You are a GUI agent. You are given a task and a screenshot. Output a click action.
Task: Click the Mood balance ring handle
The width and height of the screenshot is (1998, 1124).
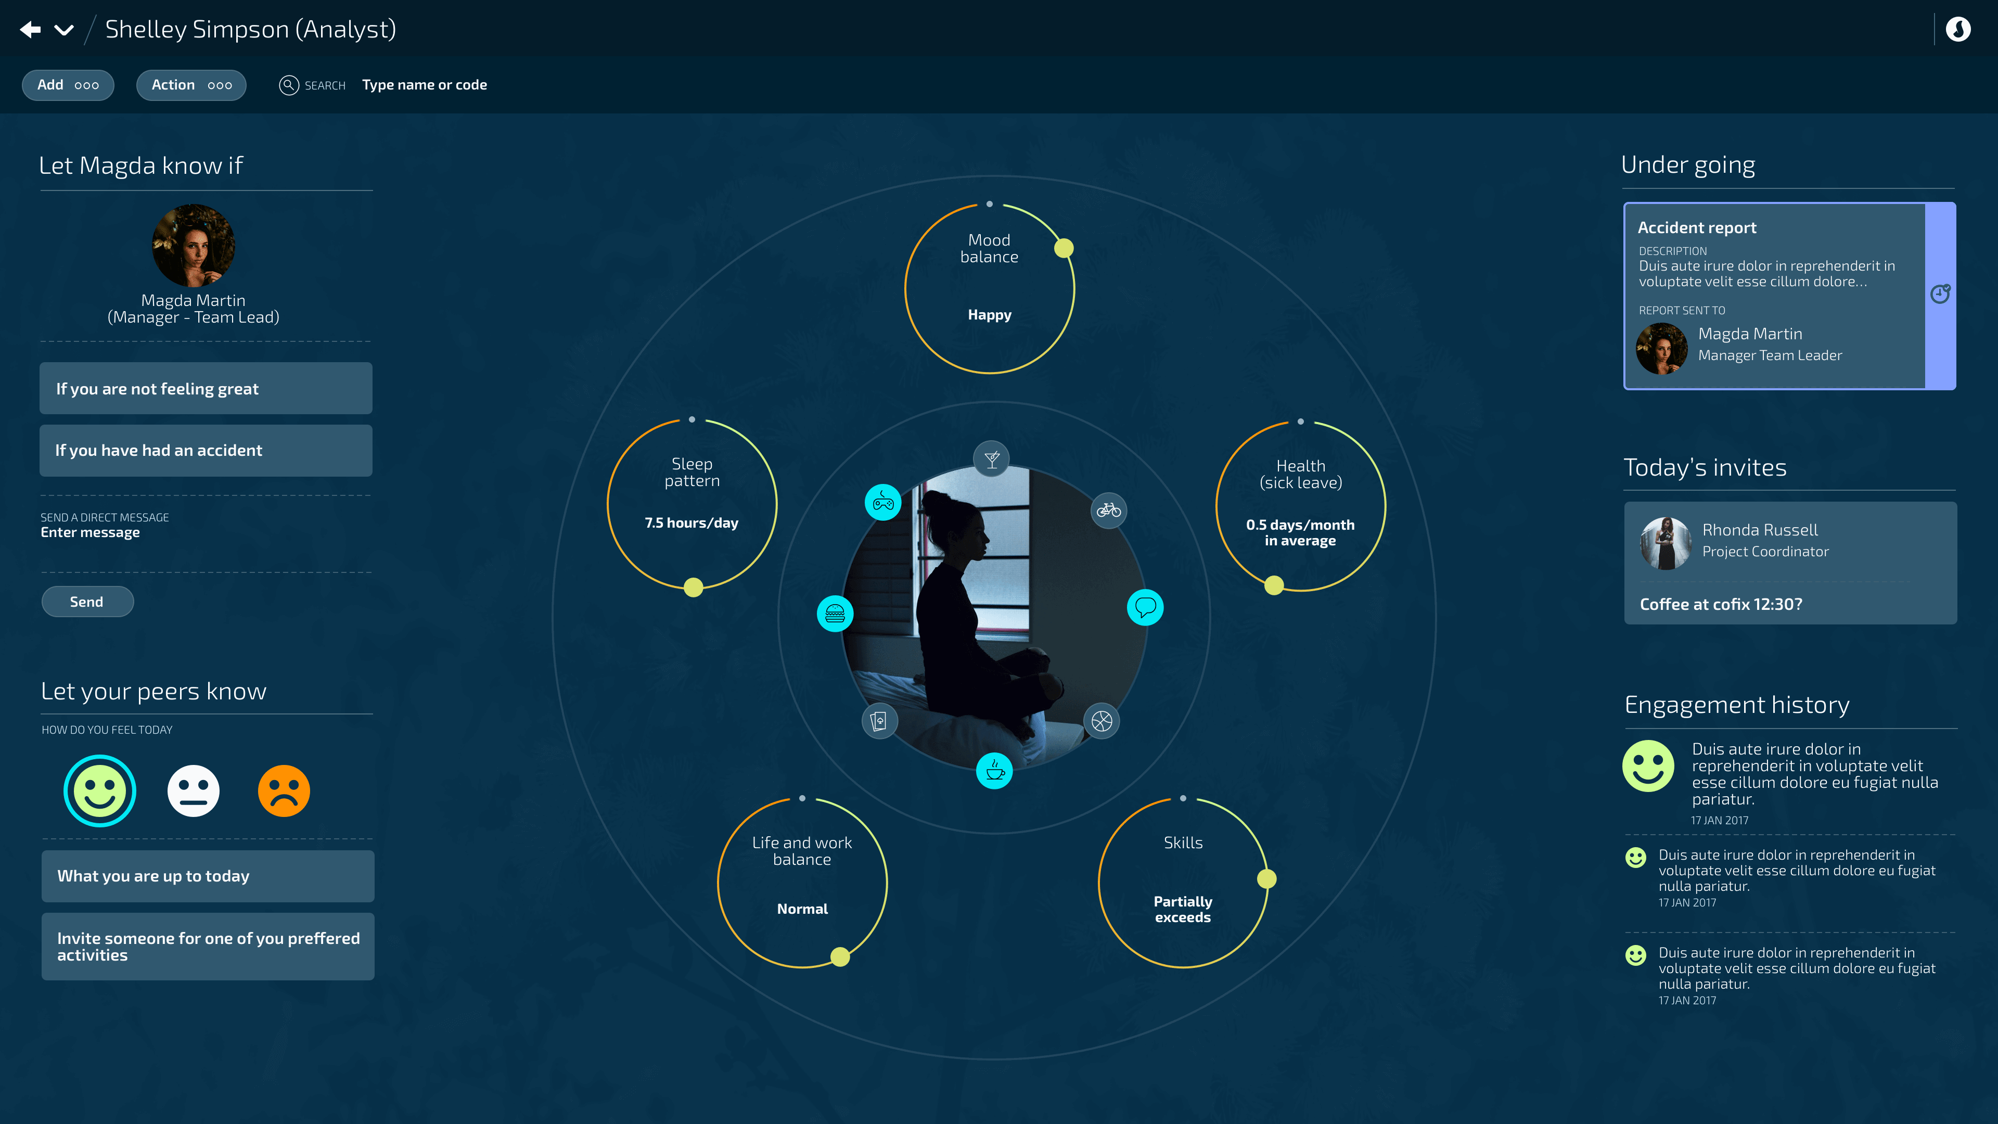point(1064,248)
